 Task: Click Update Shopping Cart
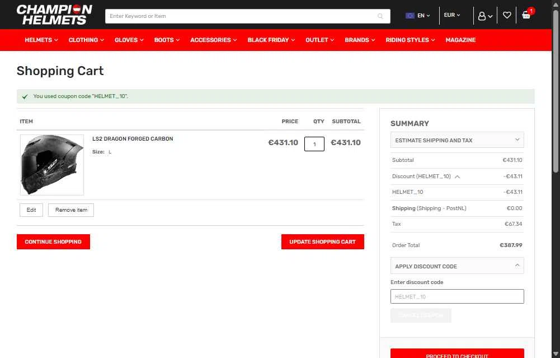click(322, 242)
